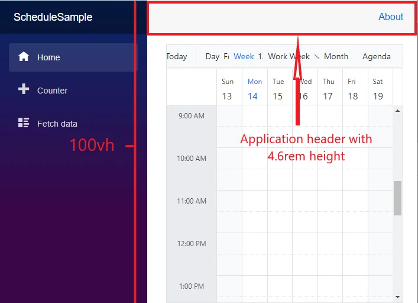Viewport: 418px width, 303px height.
Task: Click the 10:00 AM time label
Action: point(192,159)
